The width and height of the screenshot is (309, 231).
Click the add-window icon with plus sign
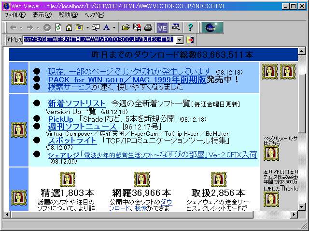[x=176, y=27]
